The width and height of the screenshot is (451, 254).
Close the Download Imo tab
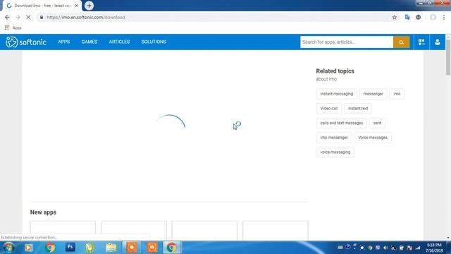77,6
